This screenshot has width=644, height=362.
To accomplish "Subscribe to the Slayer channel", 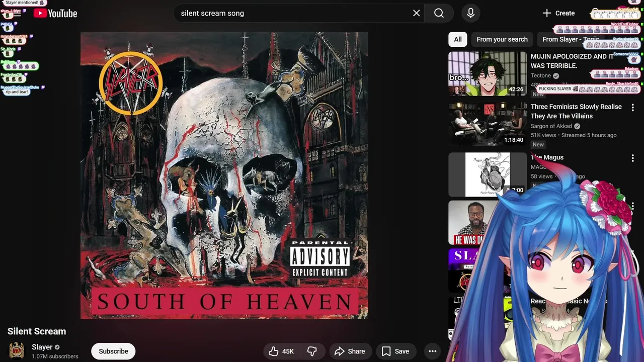I will [x=113, y=351].
